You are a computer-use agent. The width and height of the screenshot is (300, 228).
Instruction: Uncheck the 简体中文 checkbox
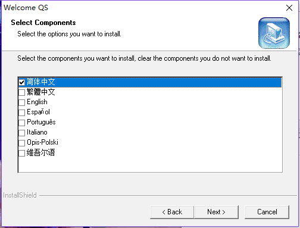tap(21, 82)
